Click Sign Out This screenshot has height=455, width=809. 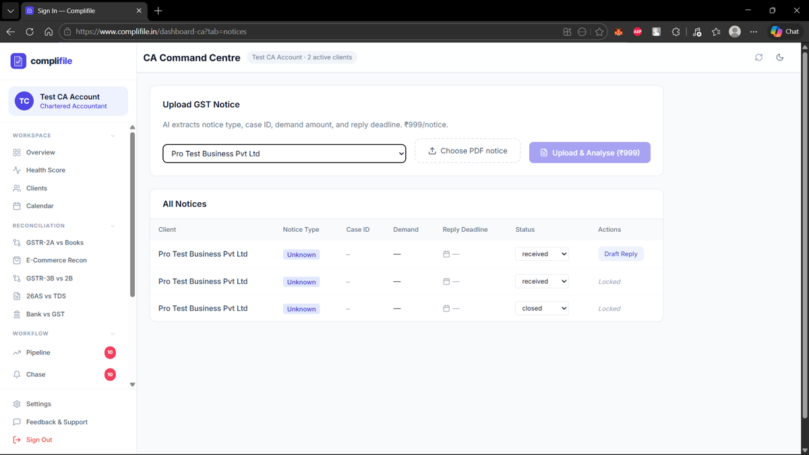39,439
